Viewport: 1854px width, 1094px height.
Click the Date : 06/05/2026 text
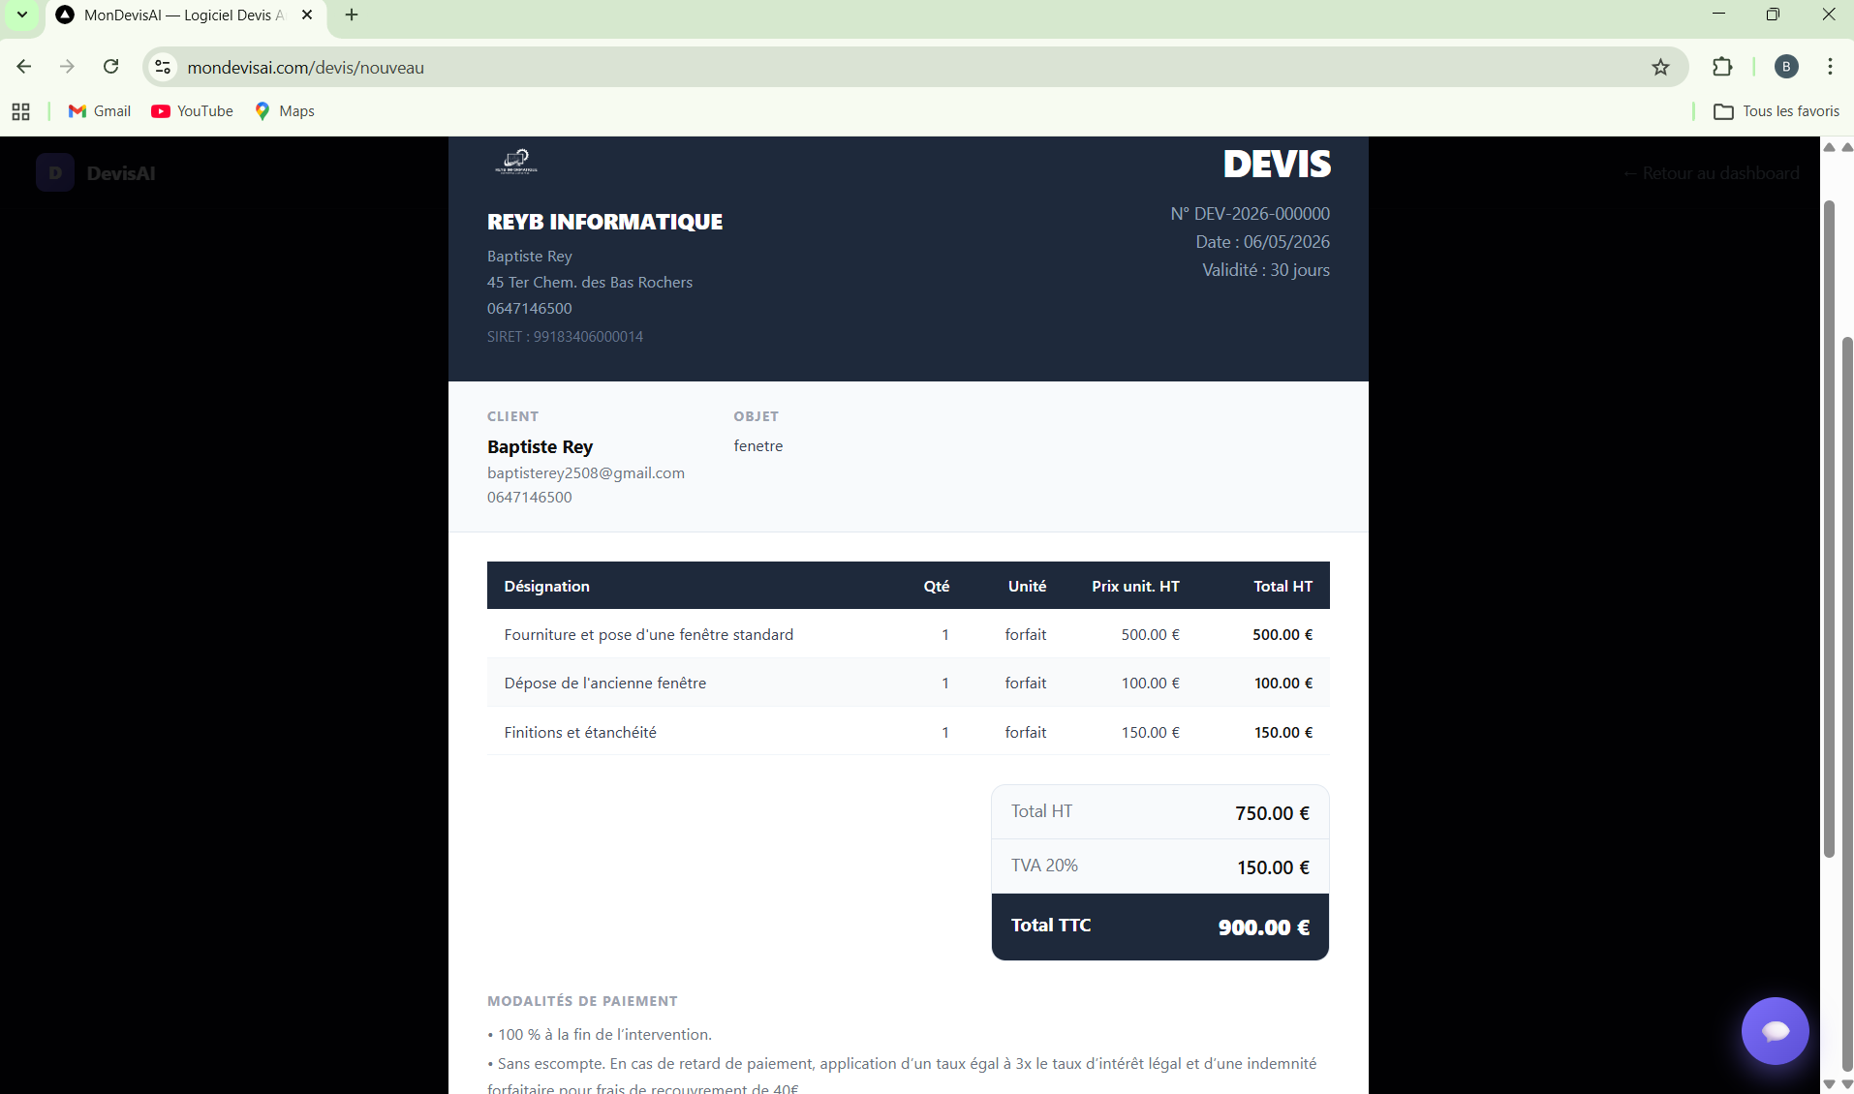point(1262,241)
